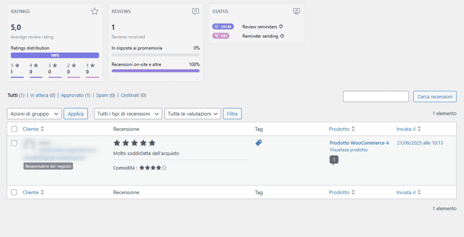The height and width of the screenshot is (237, 464).
Task: Click the Filtra button
Action: (x=232, y=114)
